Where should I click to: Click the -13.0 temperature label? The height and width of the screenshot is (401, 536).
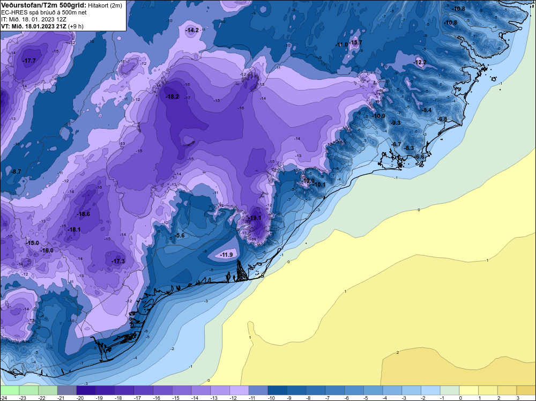308,181
